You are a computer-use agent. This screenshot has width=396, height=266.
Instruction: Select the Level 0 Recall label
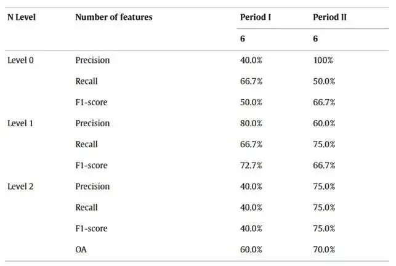point(86,81)
